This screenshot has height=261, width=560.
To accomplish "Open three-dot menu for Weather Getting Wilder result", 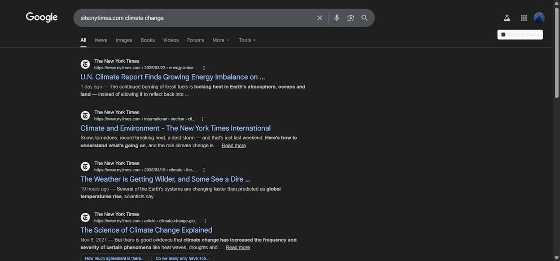I will point(204,170).
